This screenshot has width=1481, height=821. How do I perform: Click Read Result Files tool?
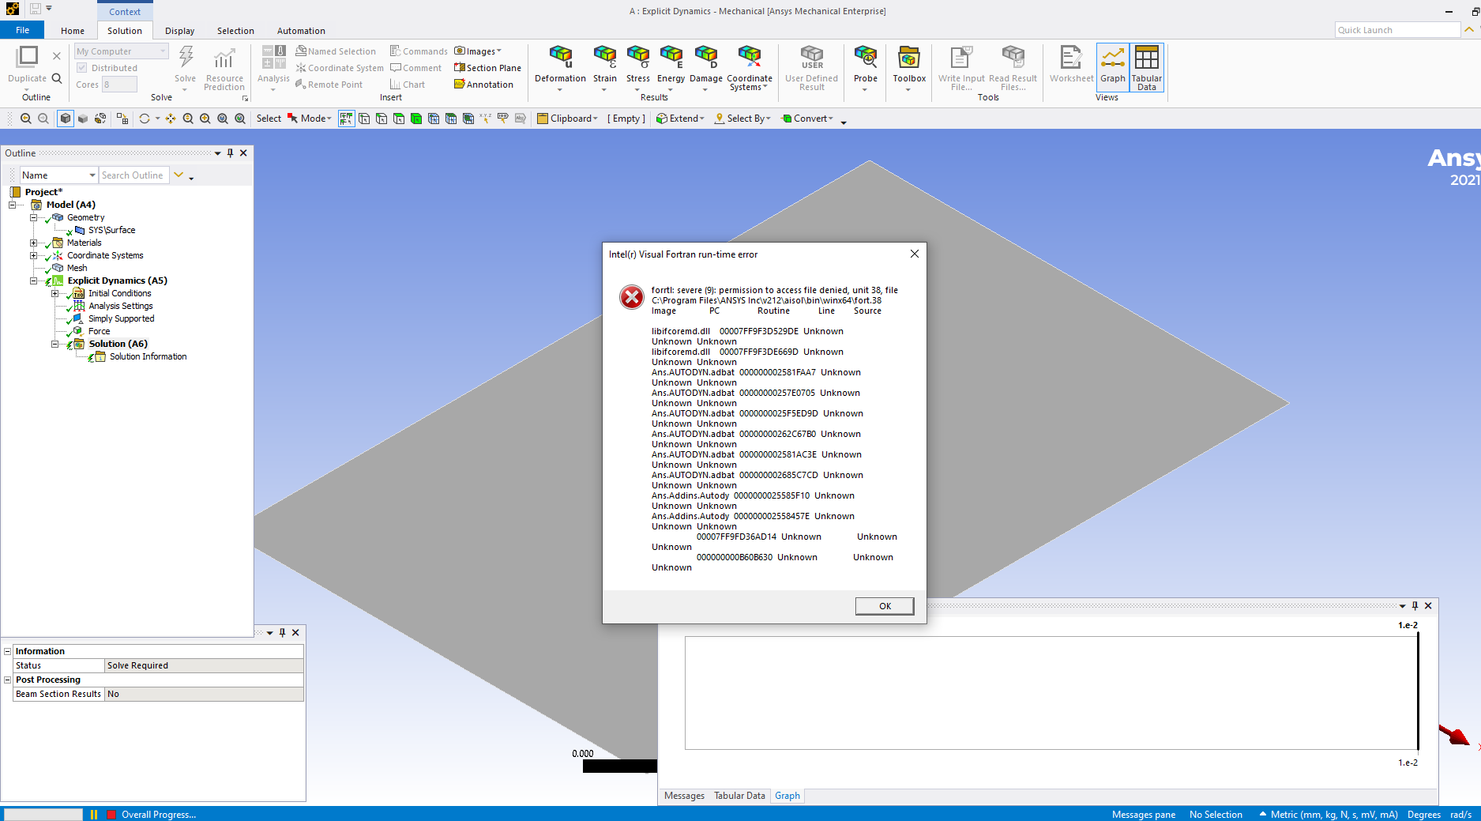click(x=1013, y=67)
